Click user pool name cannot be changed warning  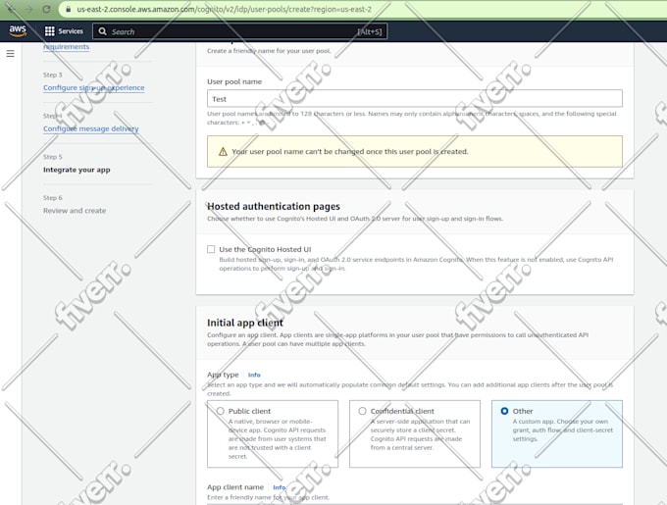coord(415,151)
